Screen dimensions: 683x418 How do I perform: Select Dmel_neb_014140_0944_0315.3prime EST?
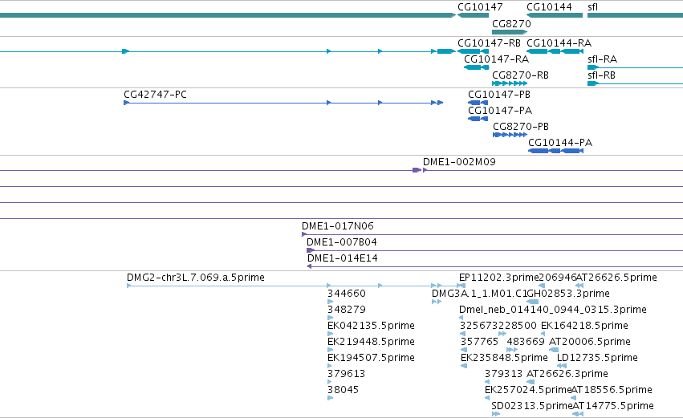pyautogui.click(x=553, y=310)
